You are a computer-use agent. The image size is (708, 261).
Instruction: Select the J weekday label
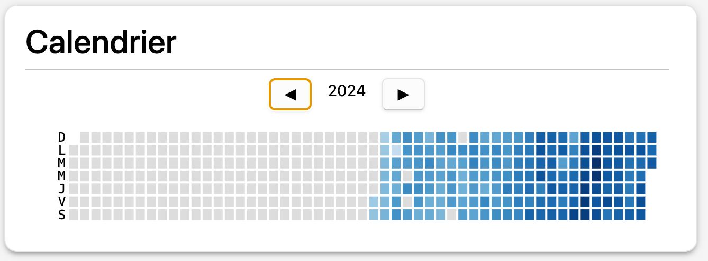62,189
